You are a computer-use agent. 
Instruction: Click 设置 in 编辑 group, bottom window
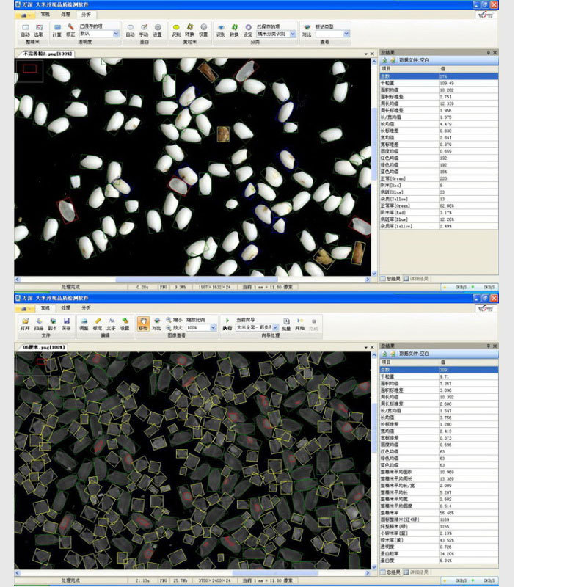tap(125, 324)
